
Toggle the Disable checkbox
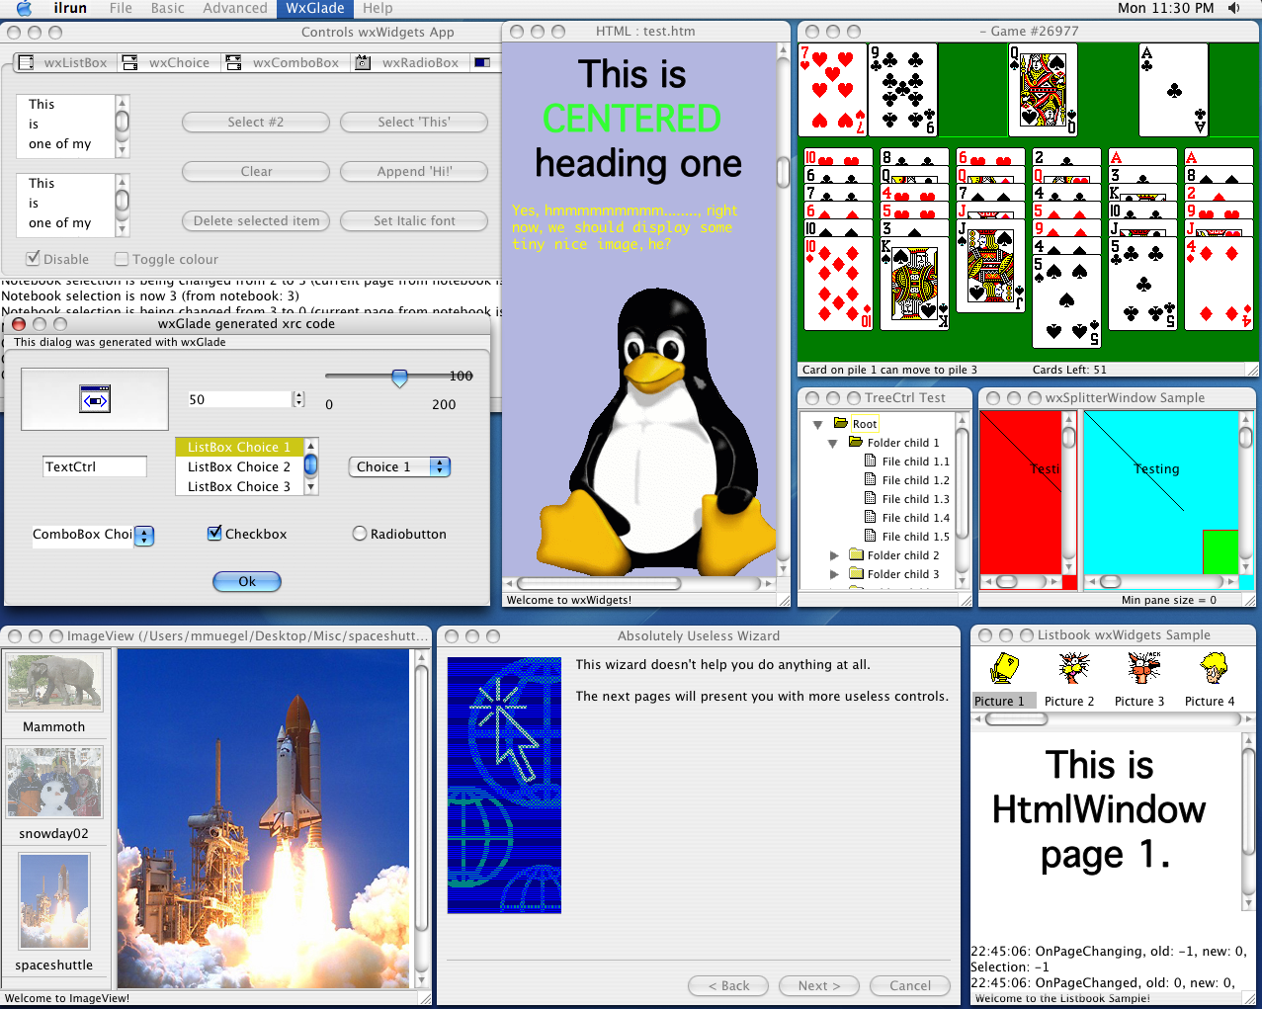point(34,259)
